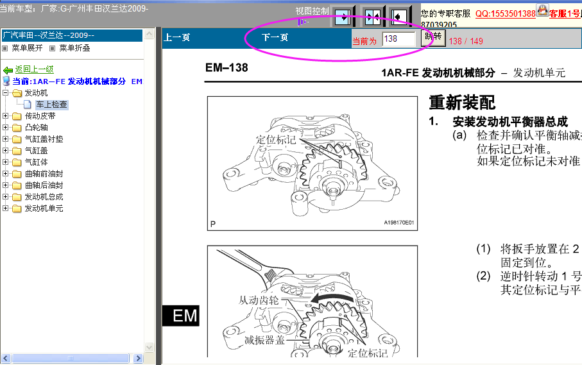The height and width of the screenshot is (365, 582).
Task: Expand the 曲轴后油封 tree node
Action: coord(5,185)
